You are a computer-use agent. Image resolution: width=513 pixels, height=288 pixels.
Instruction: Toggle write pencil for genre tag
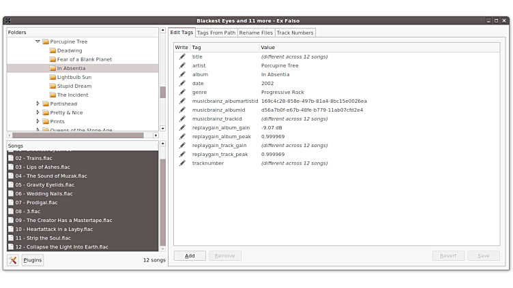point(182,92)
